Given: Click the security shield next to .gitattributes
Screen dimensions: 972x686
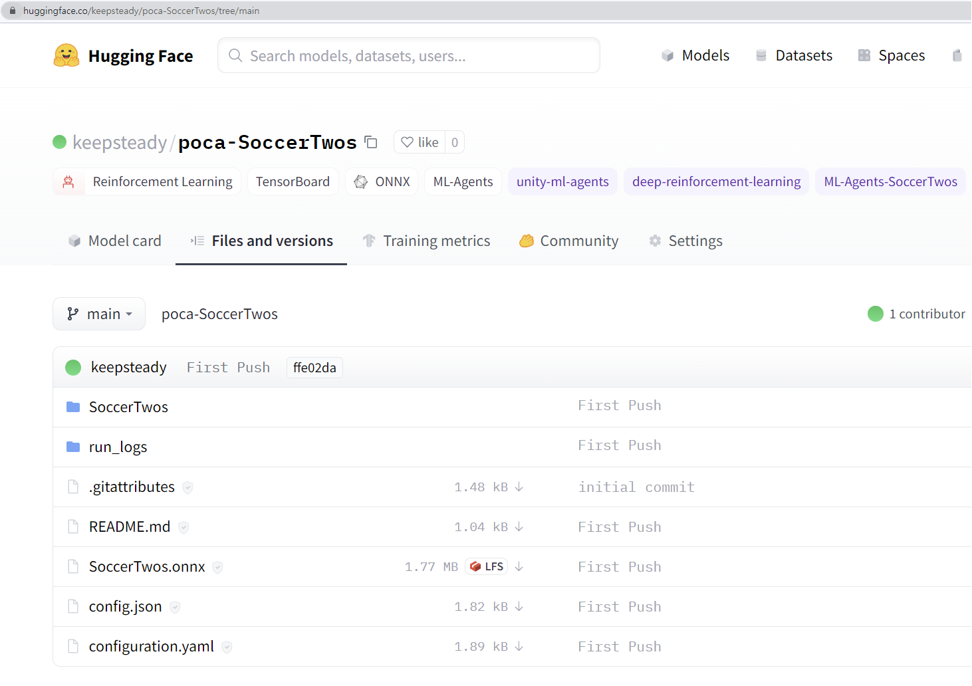Looking at the screenshot, I should point(187,488).
